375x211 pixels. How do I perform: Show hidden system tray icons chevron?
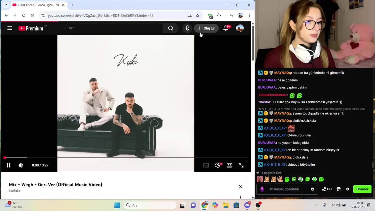coord(317,205)
